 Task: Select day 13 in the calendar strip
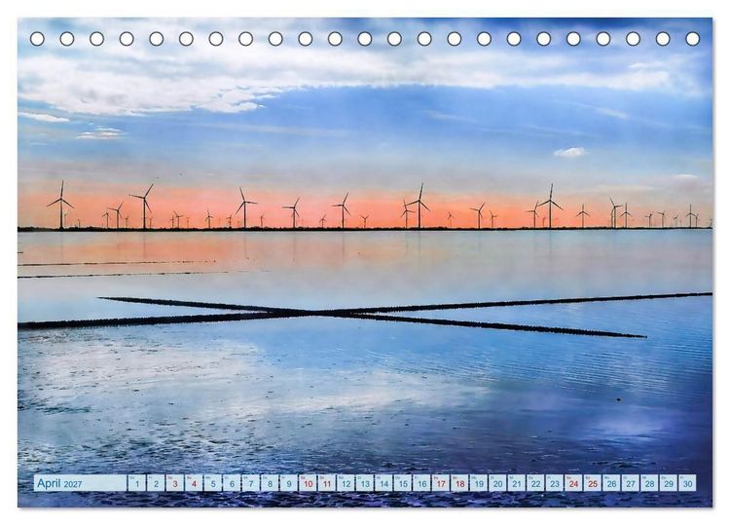[365, 483]
